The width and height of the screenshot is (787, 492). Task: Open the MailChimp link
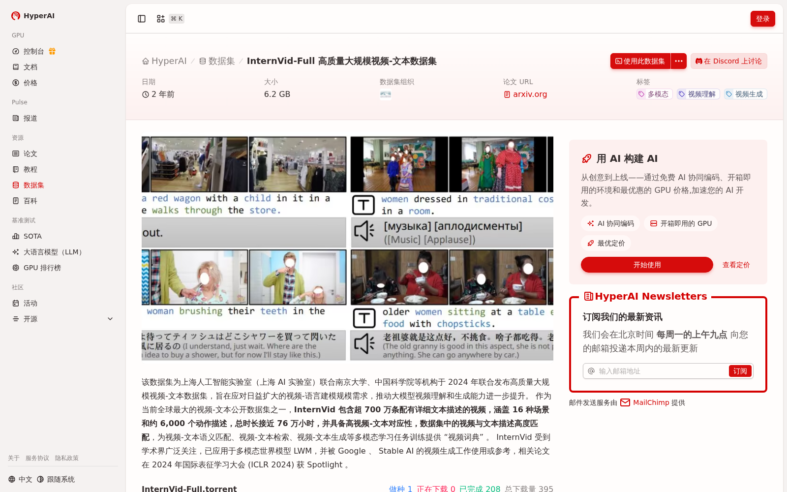click(x=645, y=402)
